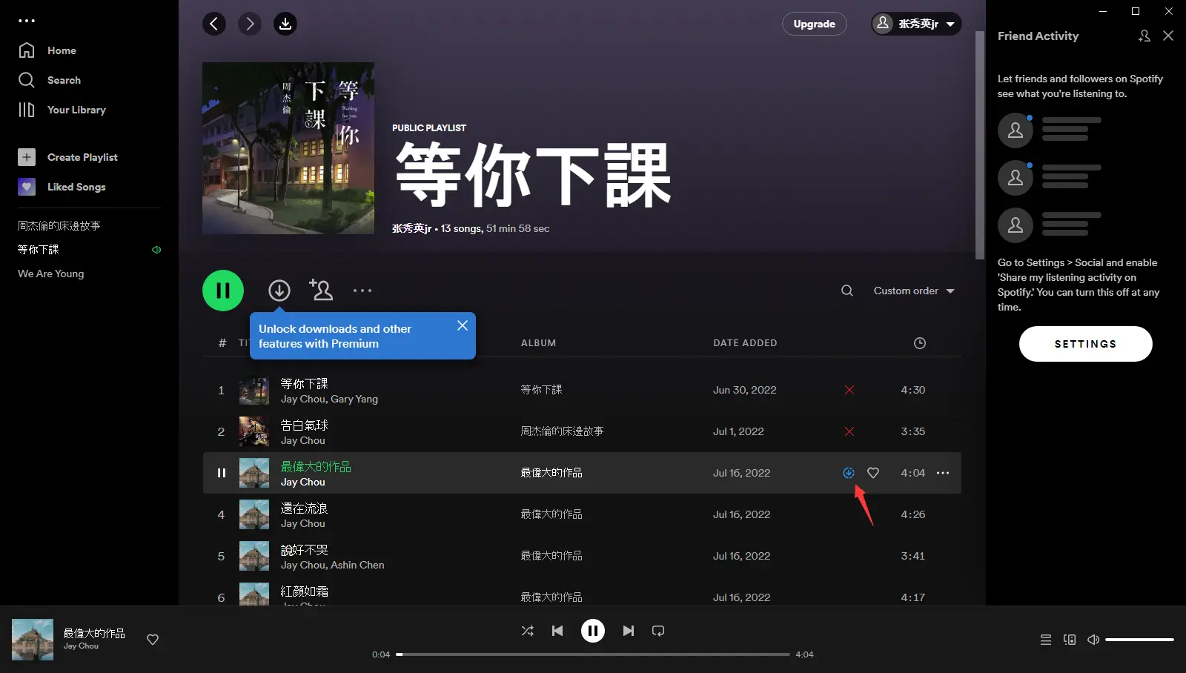Like the song 最偉大的作品 in track row
This screenshot has height=673, width=1186.
pos(873,473)
